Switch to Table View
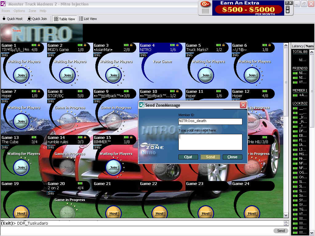This screenshot has height=236, width=315. [65, 19]
